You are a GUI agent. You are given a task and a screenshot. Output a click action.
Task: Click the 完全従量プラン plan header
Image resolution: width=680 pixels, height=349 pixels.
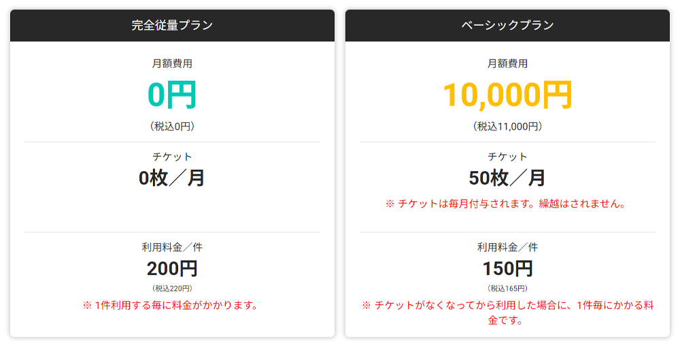point(172,26)
